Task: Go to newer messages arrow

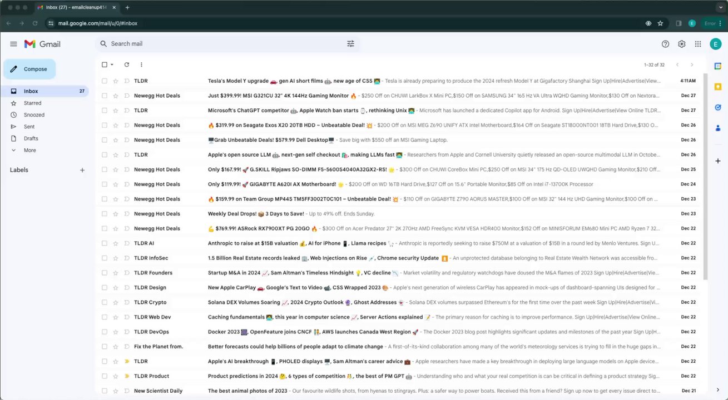Action: (x=677, y=65)
